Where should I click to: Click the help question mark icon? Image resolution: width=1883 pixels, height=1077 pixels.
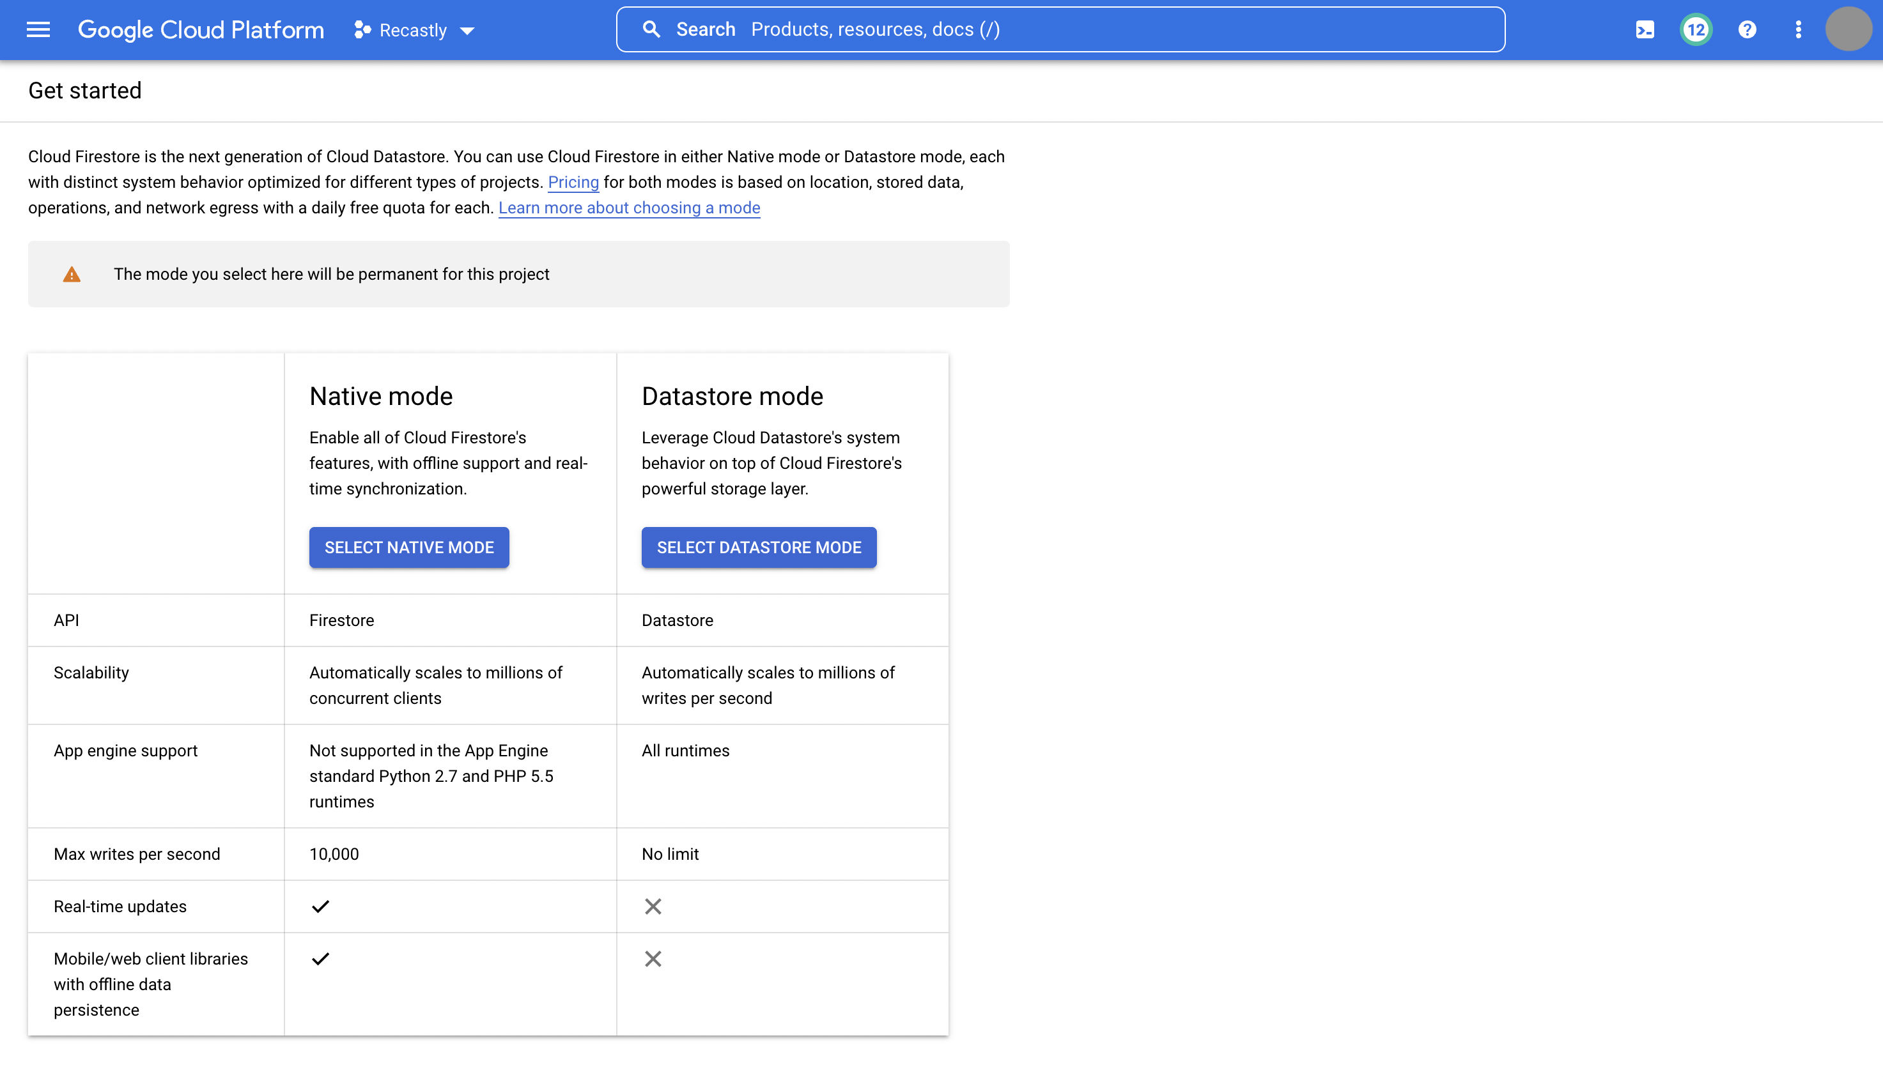point(1746,30)
